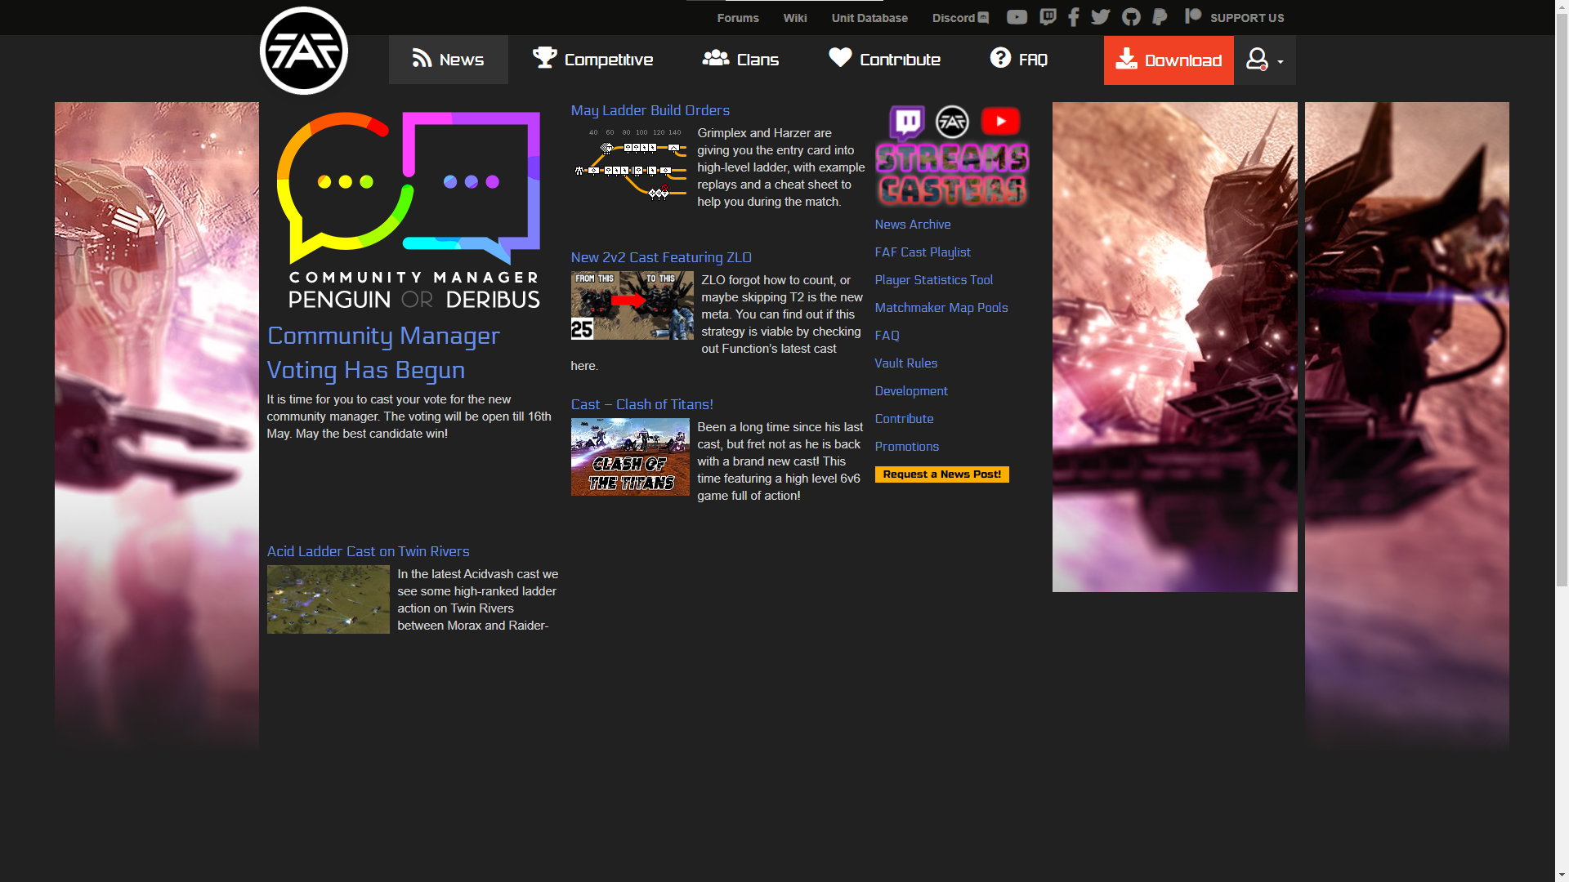Open the Unit Database link
Screen dimensions: 1569x882
pos(869,18)
